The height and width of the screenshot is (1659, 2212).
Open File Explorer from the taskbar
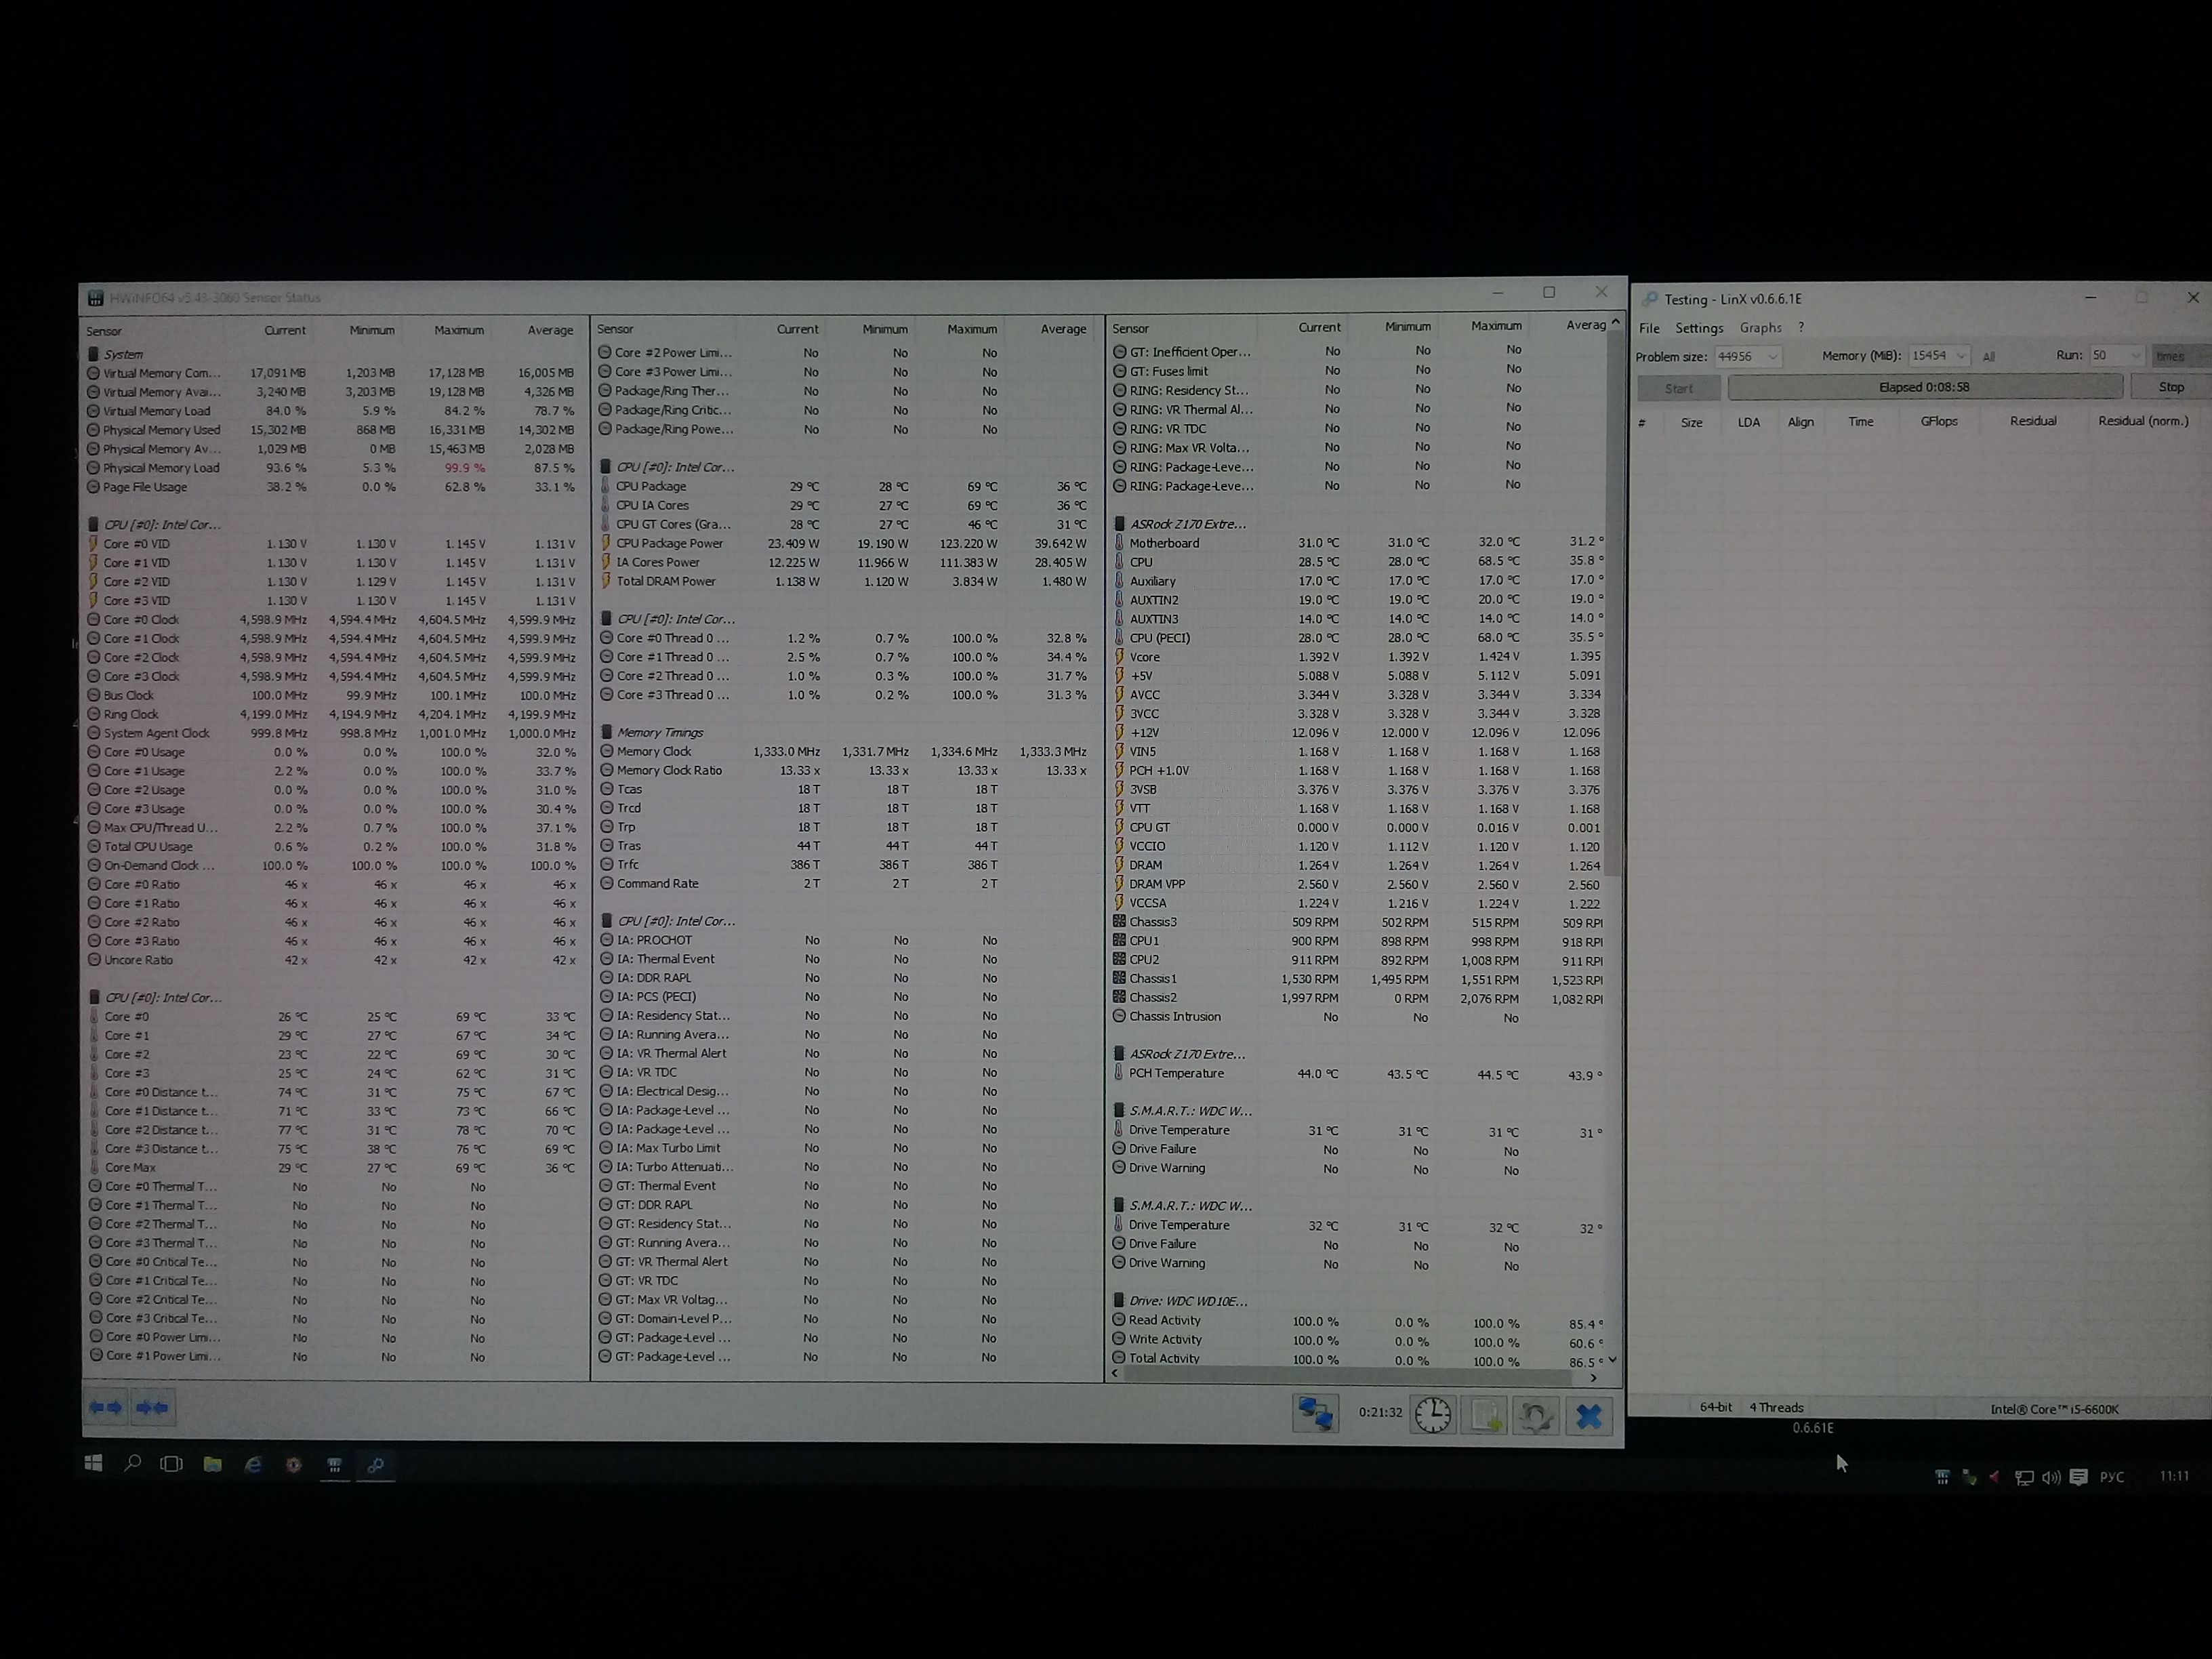212,1464
